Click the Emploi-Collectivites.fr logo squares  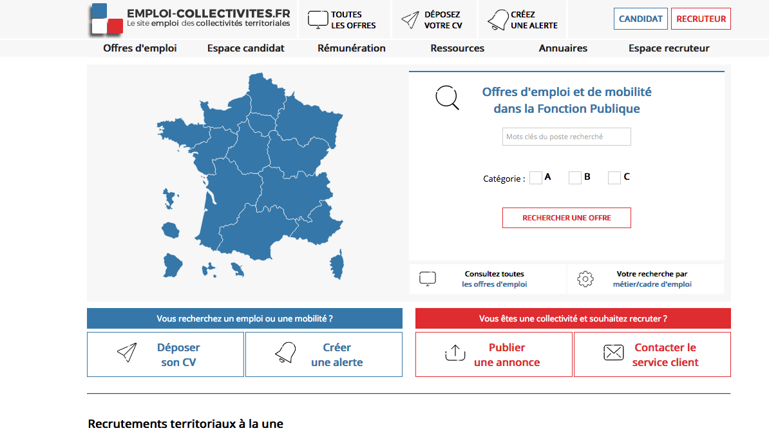[106, 19]
